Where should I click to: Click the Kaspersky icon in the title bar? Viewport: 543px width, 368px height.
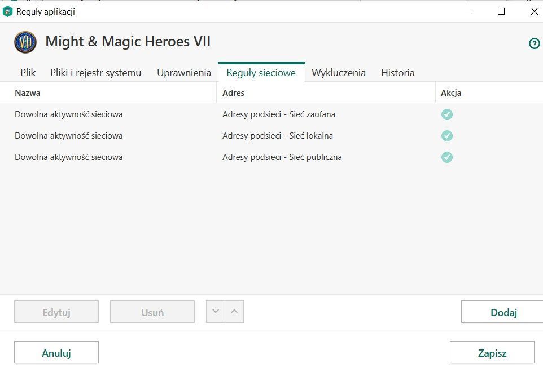pyautogui.click(x=8, y=11)
